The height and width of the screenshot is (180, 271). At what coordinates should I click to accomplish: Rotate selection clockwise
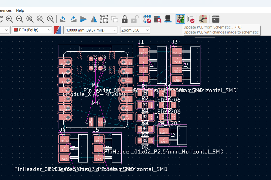[x=73, y=19]
